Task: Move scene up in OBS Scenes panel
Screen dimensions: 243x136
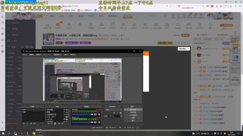Action: [x=31, y=124]
